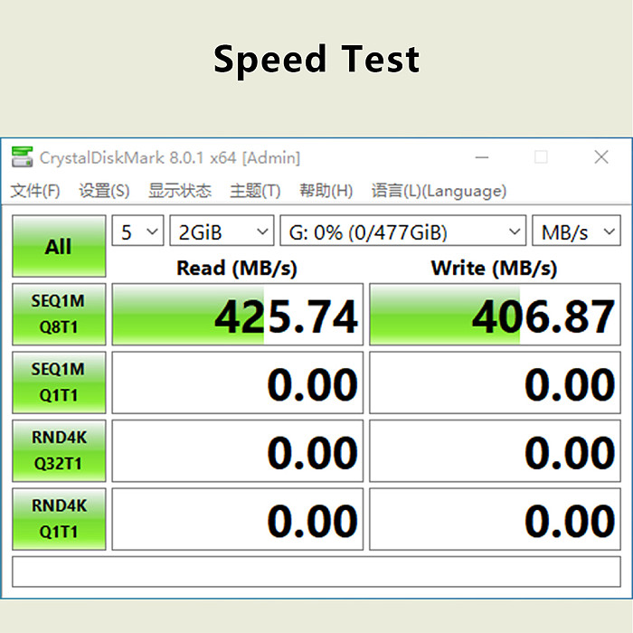The width and height of the screenshot is (633, 633).
Task: Run the RND4K Q32T1 benchmark
Action: pyautogui.click(x=59, y=450)
